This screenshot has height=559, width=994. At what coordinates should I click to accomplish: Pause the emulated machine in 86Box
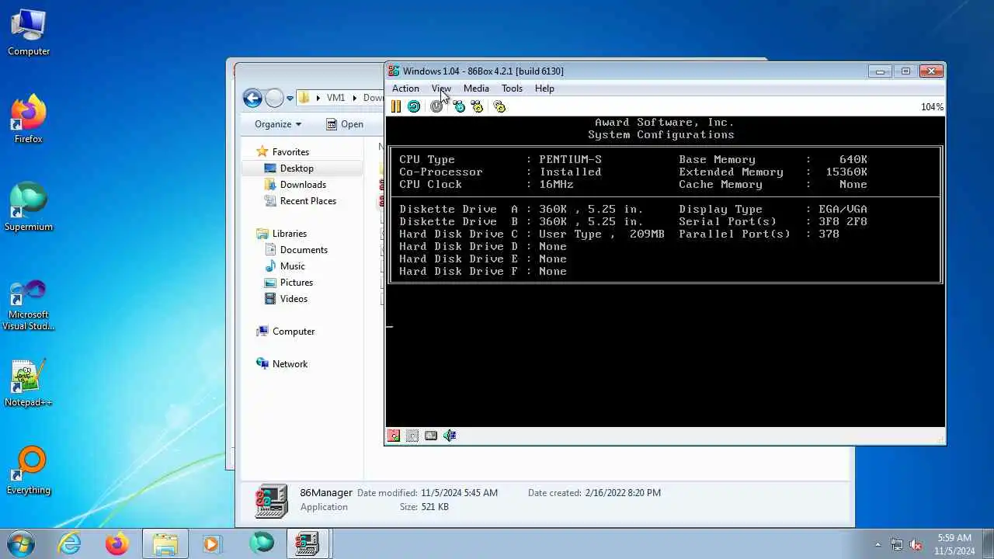tap(395, 106)
